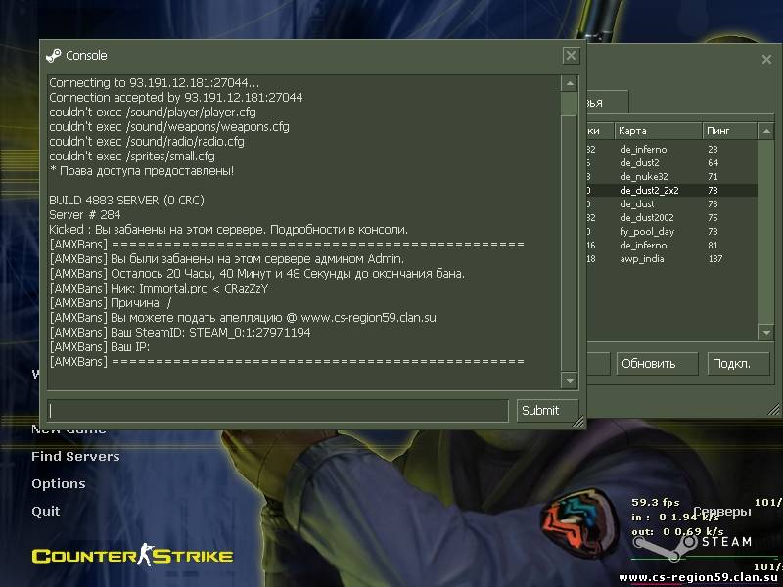Close the Console window
This screenshot has height=587, width=783.
571,56
